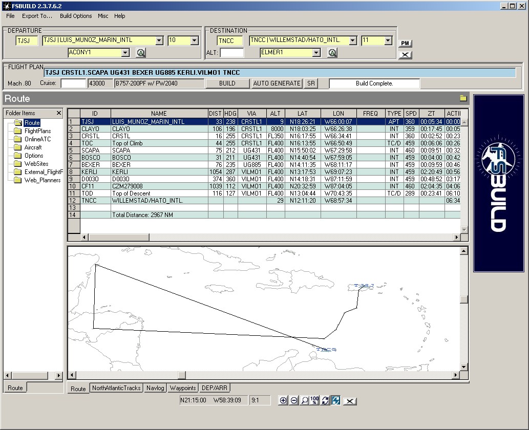Expand the departure runway 10 dropdown
Screen dimensions: 529x430
pos(194,40)
